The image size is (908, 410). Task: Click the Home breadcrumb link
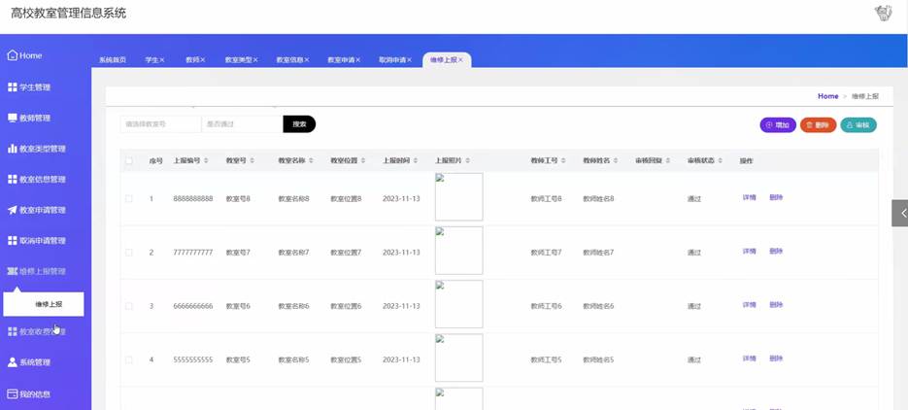pos(827,96)
